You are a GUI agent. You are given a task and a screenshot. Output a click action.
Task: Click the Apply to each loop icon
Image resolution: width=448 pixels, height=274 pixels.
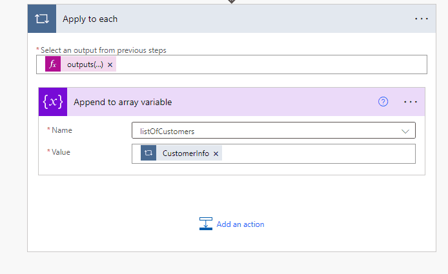tap(42, 19)
